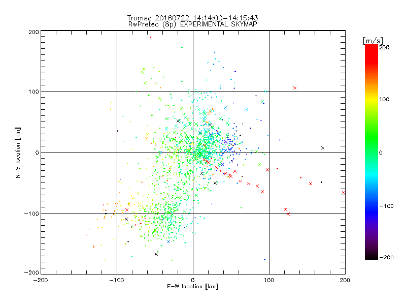Click the plot title 'Tromsø 20160722 14:14:00-14:15:43'
Viewport: 406px width, 305px height.
pos(193,18)
